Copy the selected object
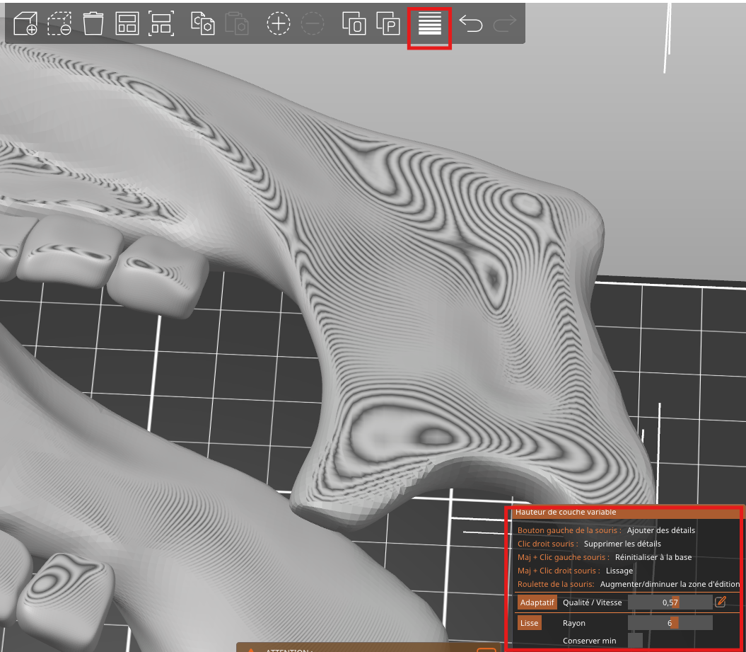The image size is (746, 652). tap(203, 23)
